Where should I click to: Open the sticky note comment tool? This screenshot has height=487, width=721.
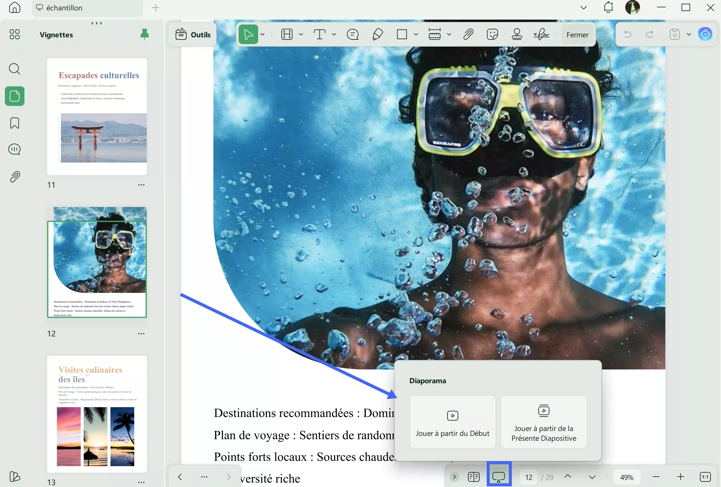click(353, 35)
